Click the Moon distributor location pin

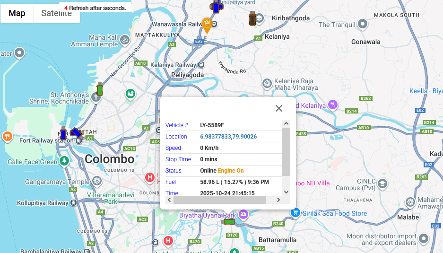point(424,239)
